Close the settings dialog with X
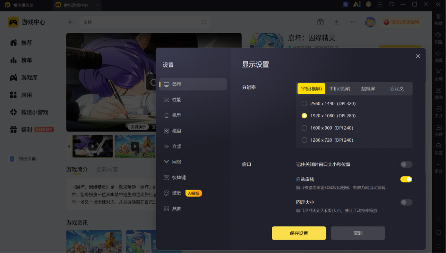The width and height of the screenshot is (446, 253). click(418, 56)
